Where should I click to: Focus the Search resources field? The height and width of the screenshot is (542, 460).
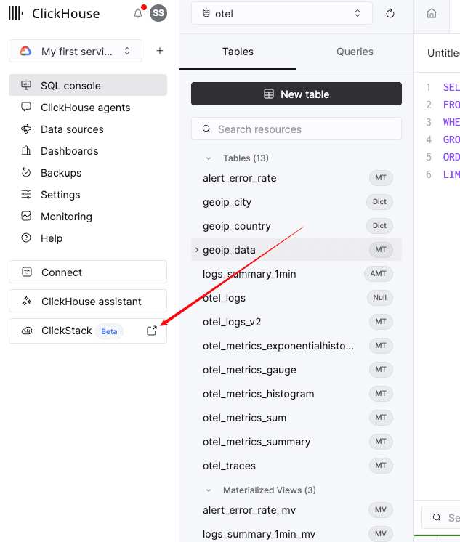(x=296, y=129)
